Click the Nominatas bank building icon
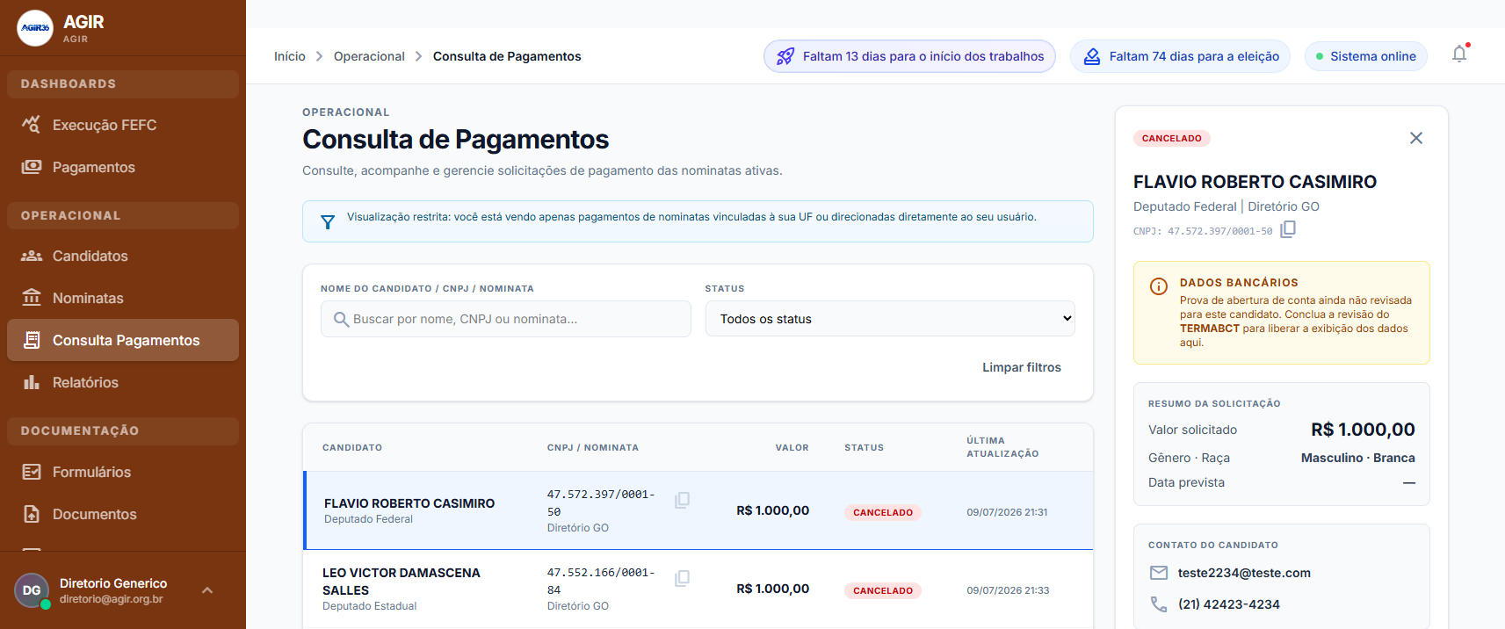This screenshot has height=629, width=1505. click(32, 297)
